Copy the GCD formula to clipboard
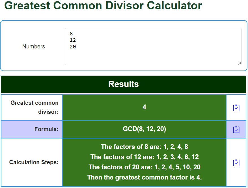 tap(236, 130)
